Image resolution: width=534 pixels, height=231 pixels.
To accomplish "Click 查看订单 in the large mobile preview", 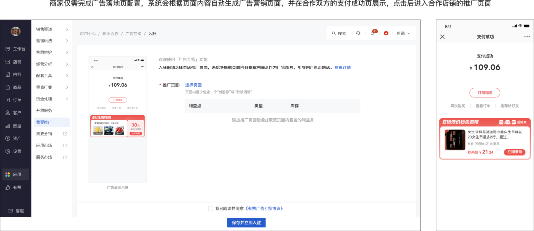I will (x=483, y=106).
